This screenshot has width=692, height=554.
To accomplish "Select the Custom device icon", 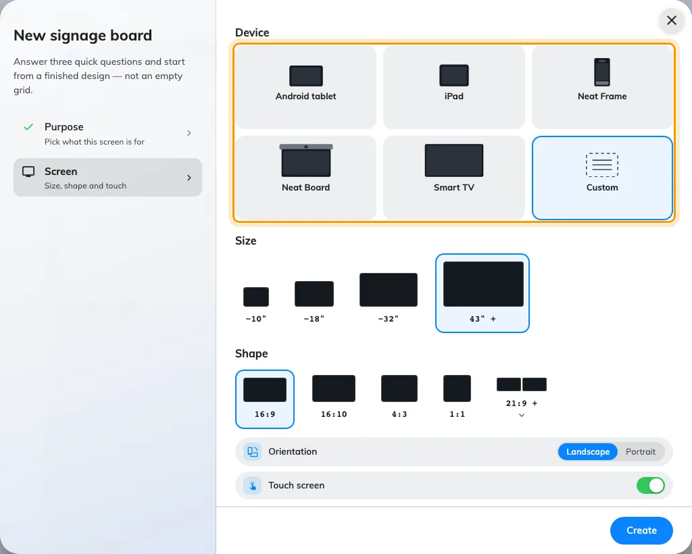I will pyautogui.click(x=602, y=165).
